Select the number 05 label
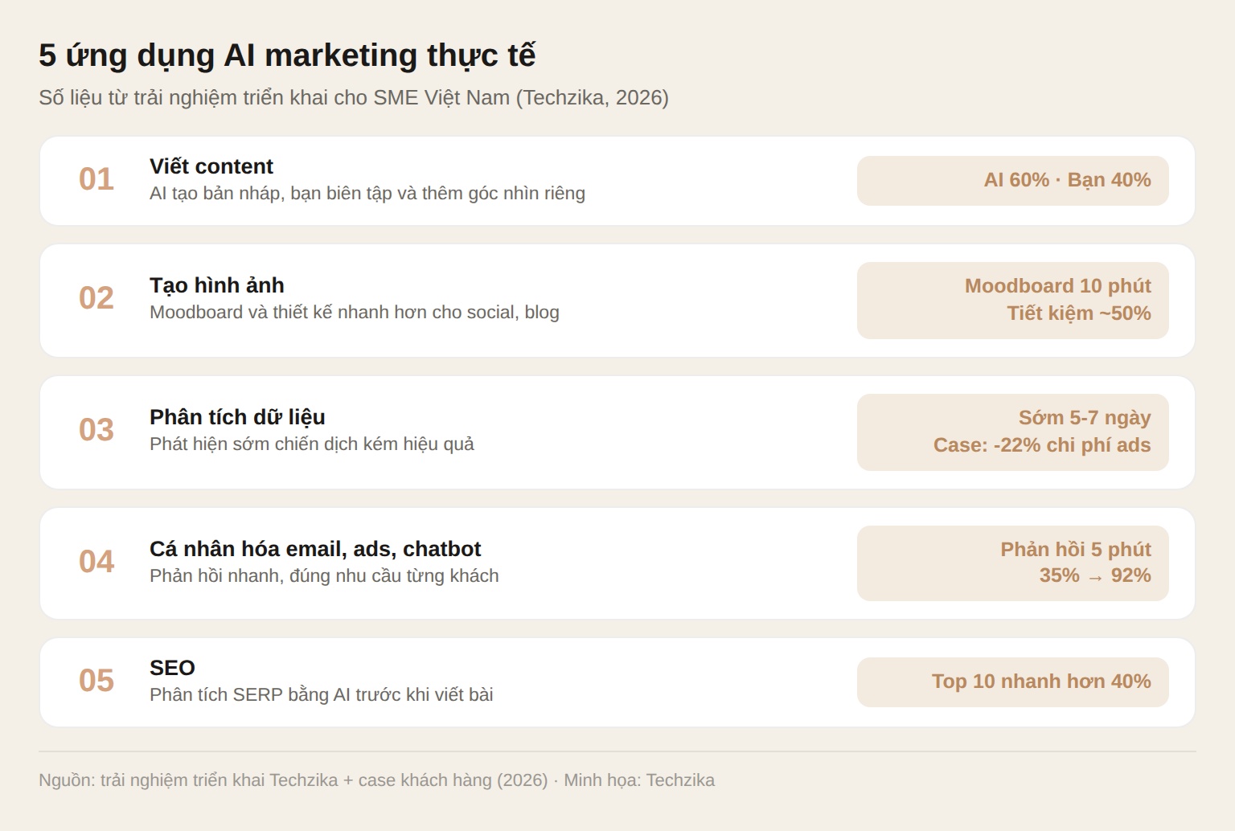This screenshot has width=1235, height=831. pos(96,681)
